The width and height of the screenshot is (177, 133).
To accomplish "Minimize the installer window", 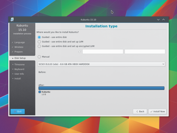I will pyautogui.click(x=158, y=20).
